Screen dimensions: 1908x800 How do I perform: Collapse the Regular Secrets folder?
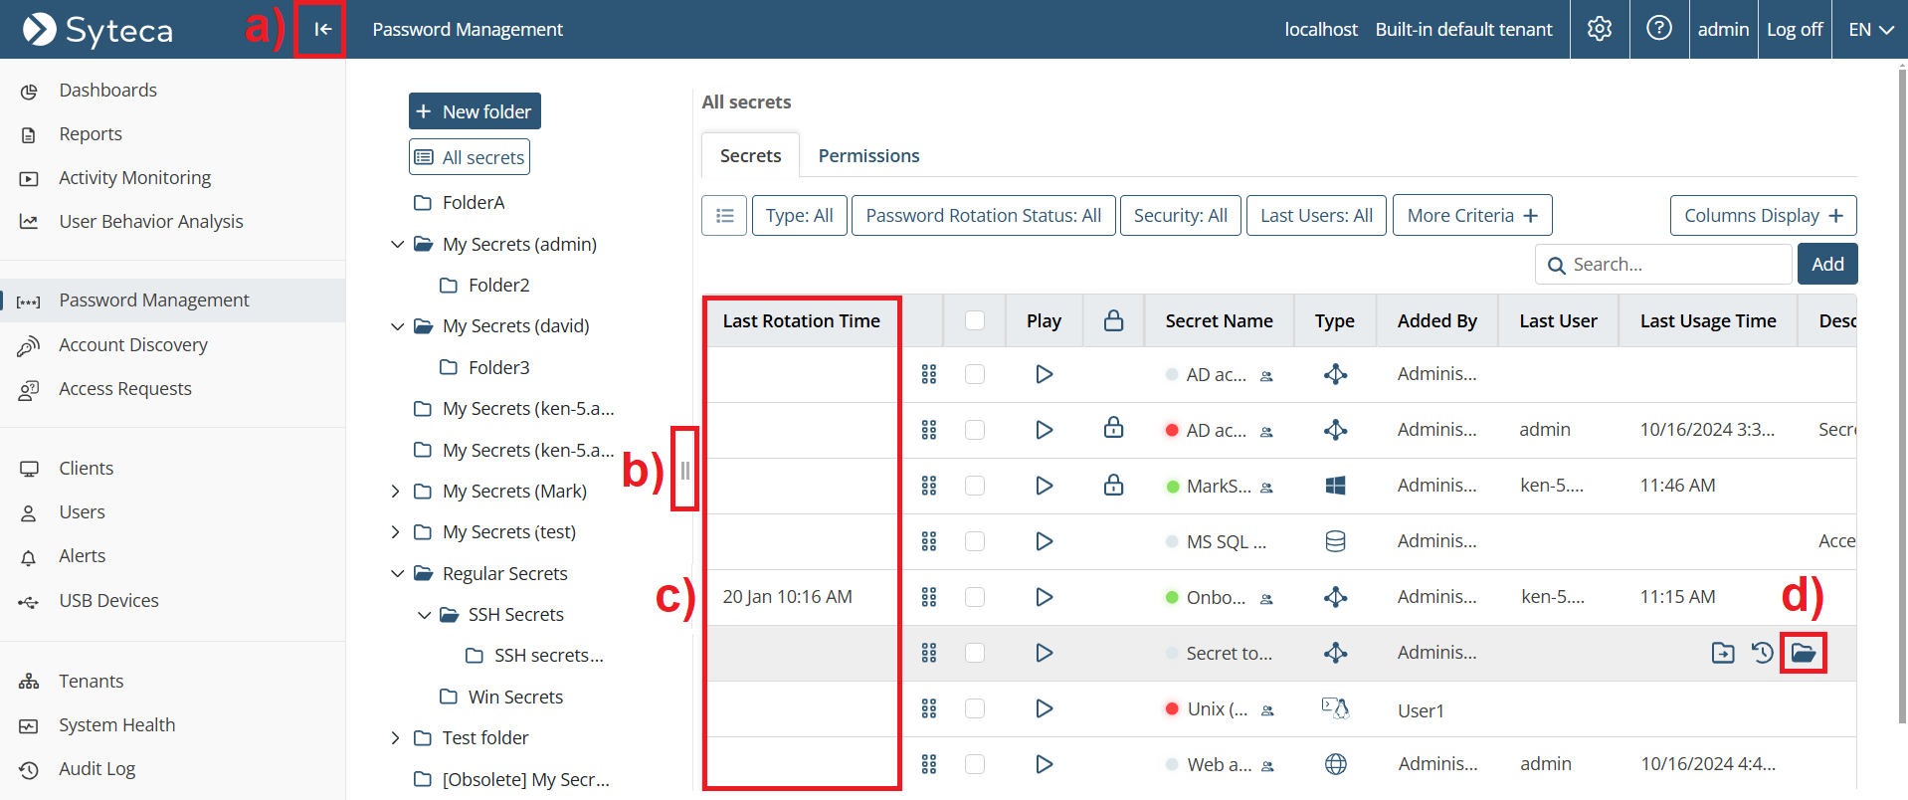[397, 574]
